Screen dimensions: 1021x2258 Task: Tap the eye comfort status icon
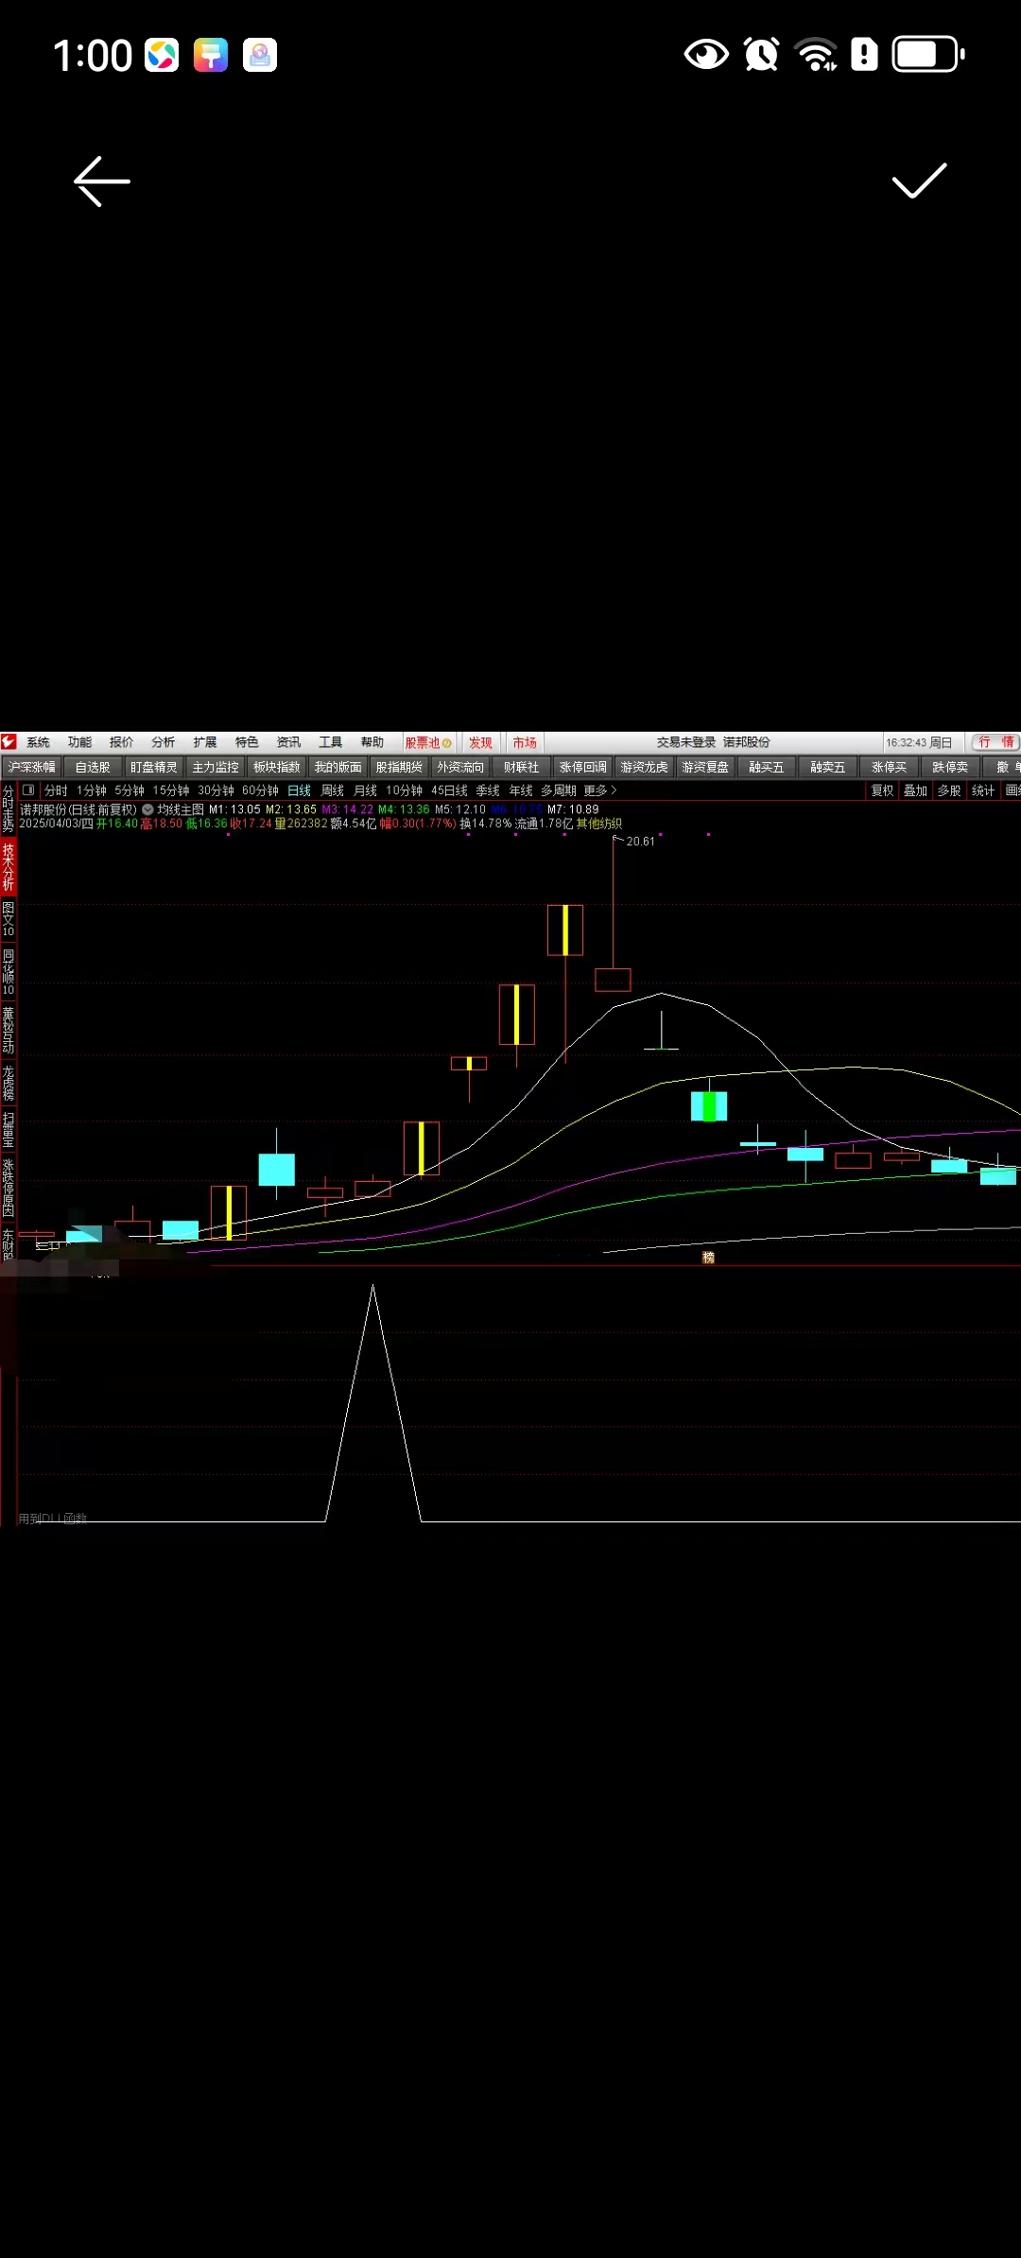(705, 55)
